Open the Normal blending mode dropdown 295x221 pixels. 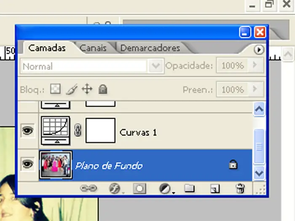tap(156, 66)
